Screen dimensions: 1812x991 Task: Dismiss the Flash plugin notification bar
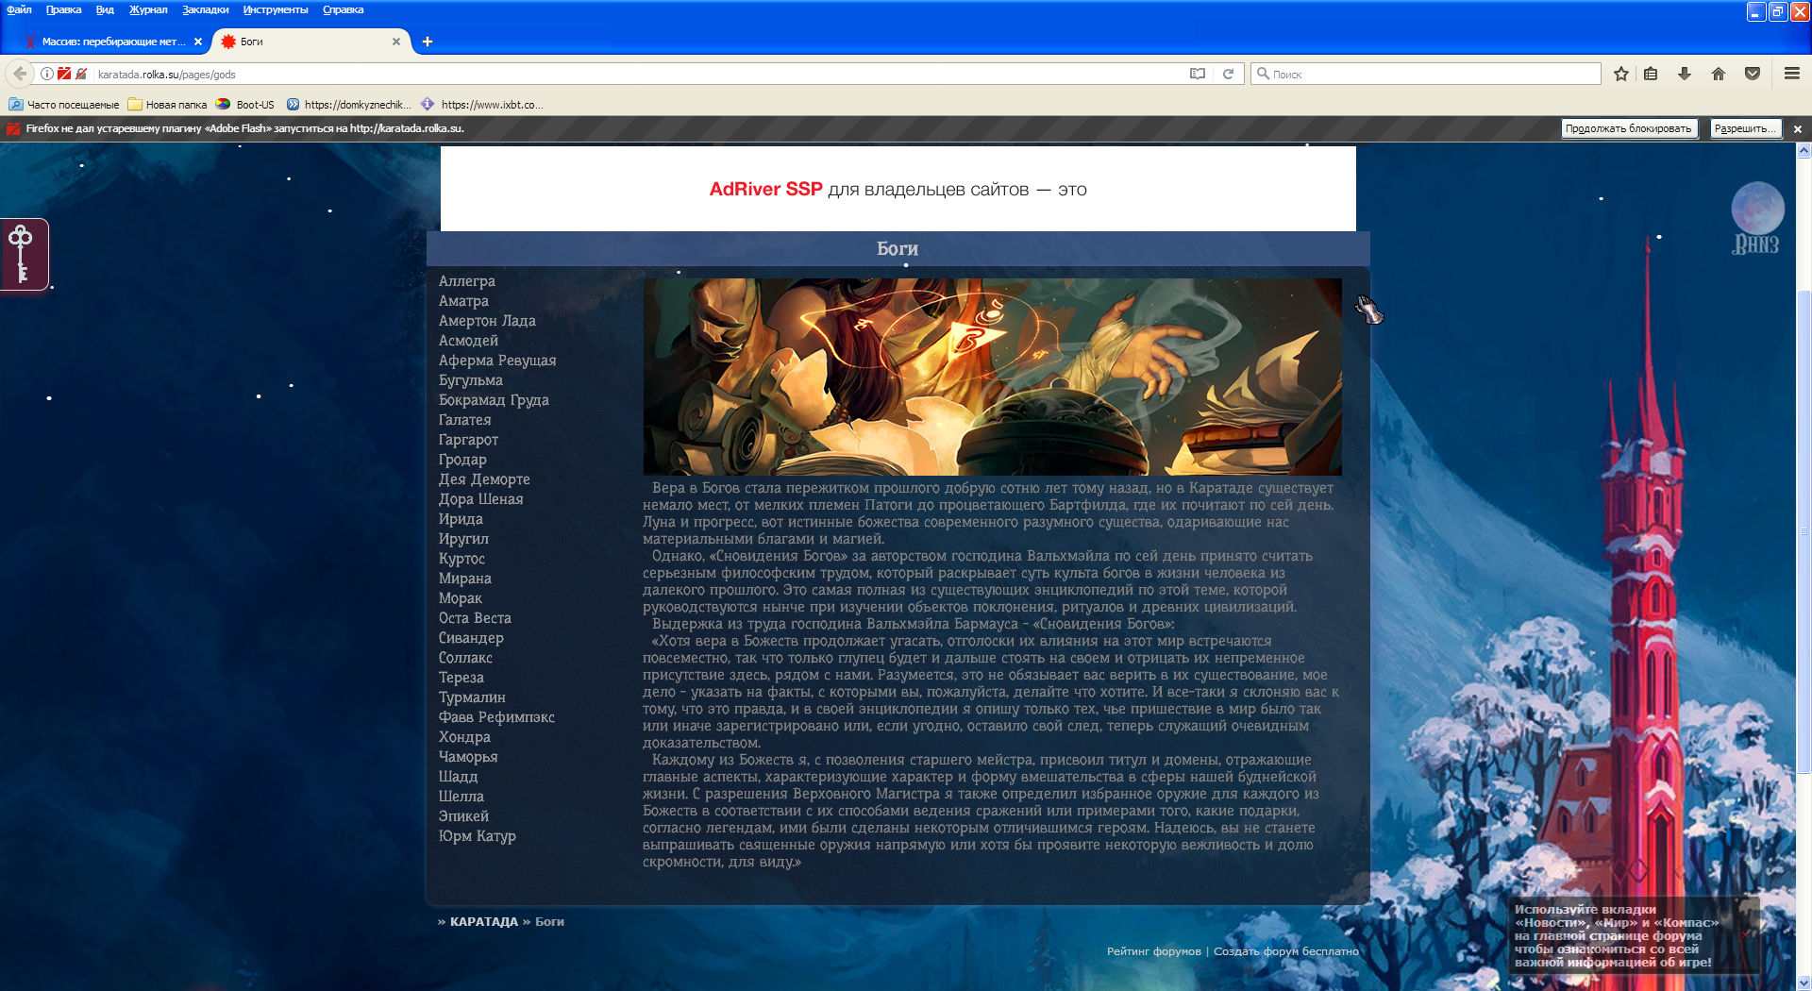1798,128
